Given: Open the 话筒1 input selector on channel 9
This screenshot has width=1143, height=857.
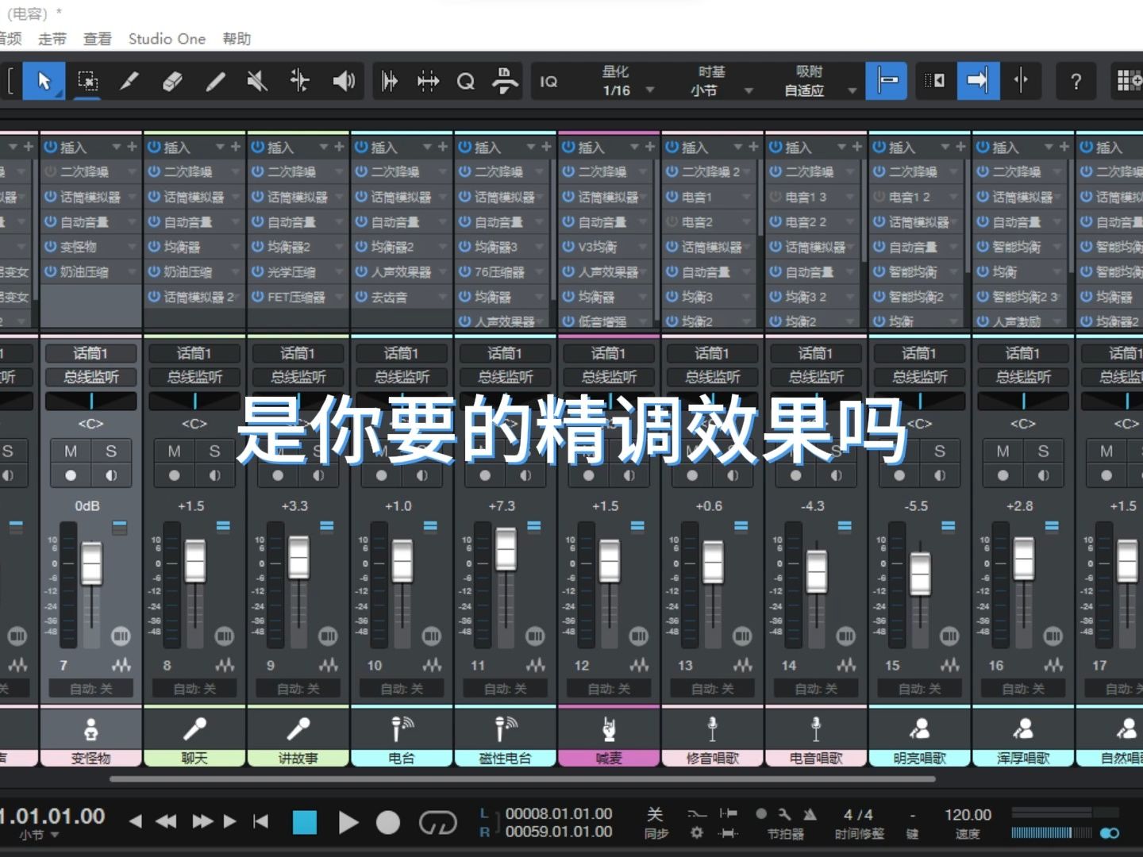Looking at the screenshot, I should [298, 353].
